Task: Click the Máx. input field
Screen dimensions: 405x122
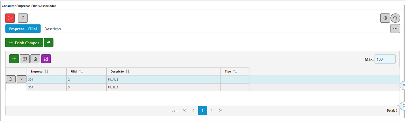Action: click(385, 59)
